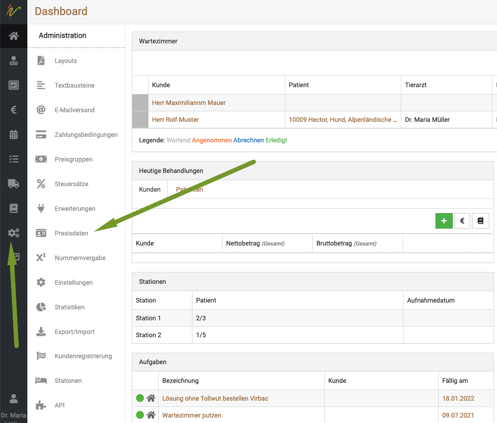The height and width of the screenshot is (423, 497).
Task: Open the euro billing icon in sidebar
Action: click(x=14, y=110)
